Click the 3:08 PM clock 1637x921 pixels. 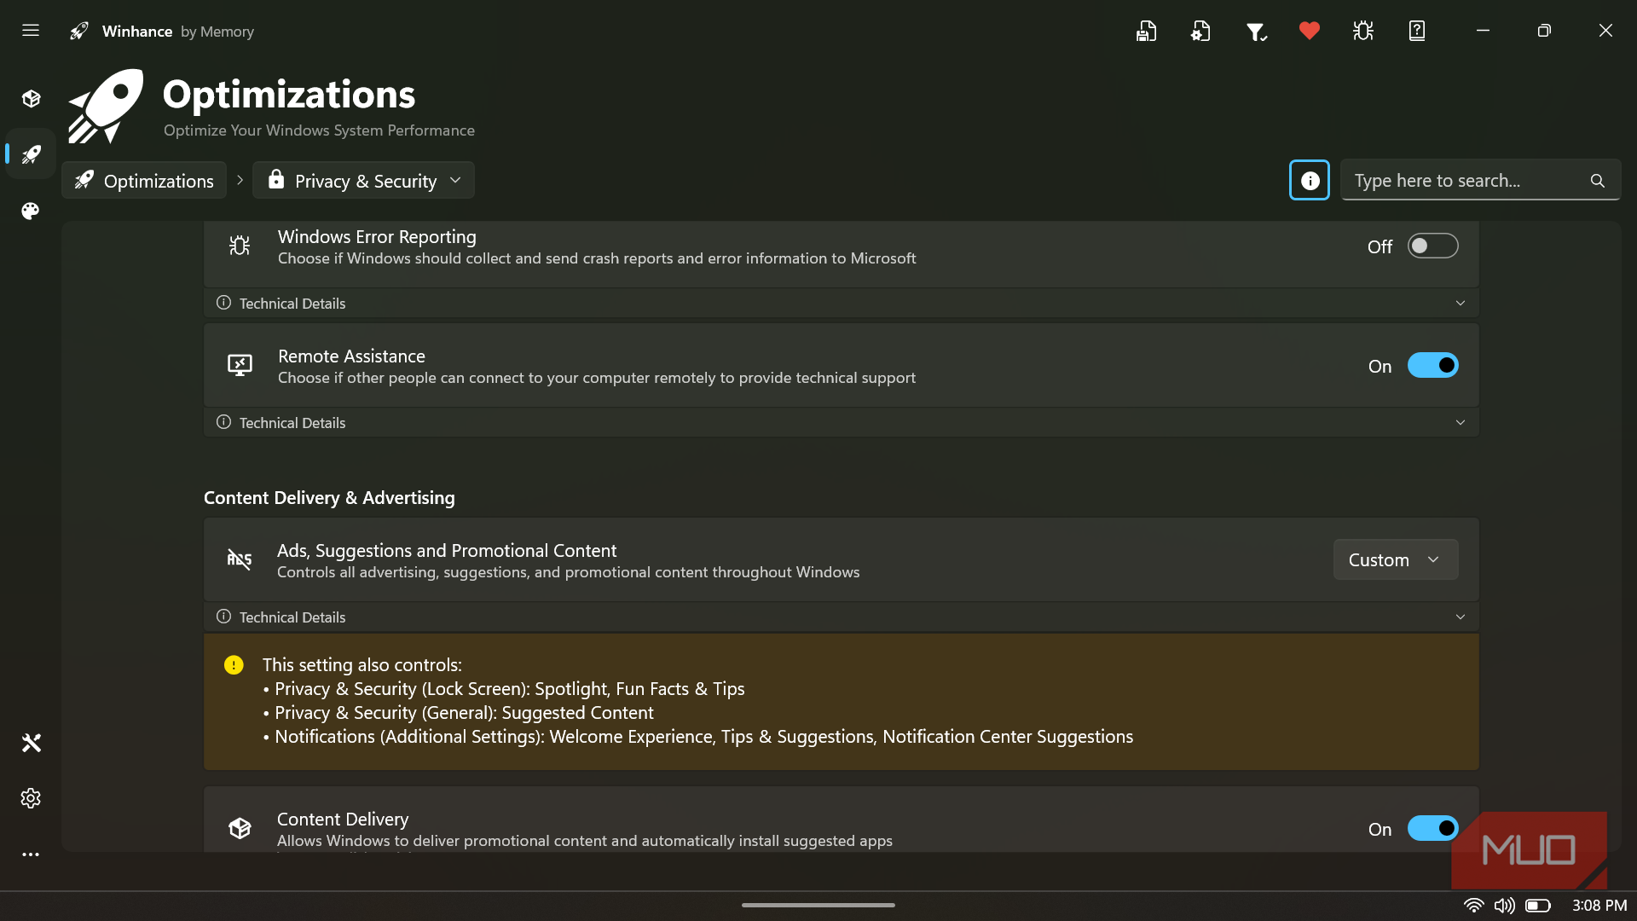tap(1599, 905)
